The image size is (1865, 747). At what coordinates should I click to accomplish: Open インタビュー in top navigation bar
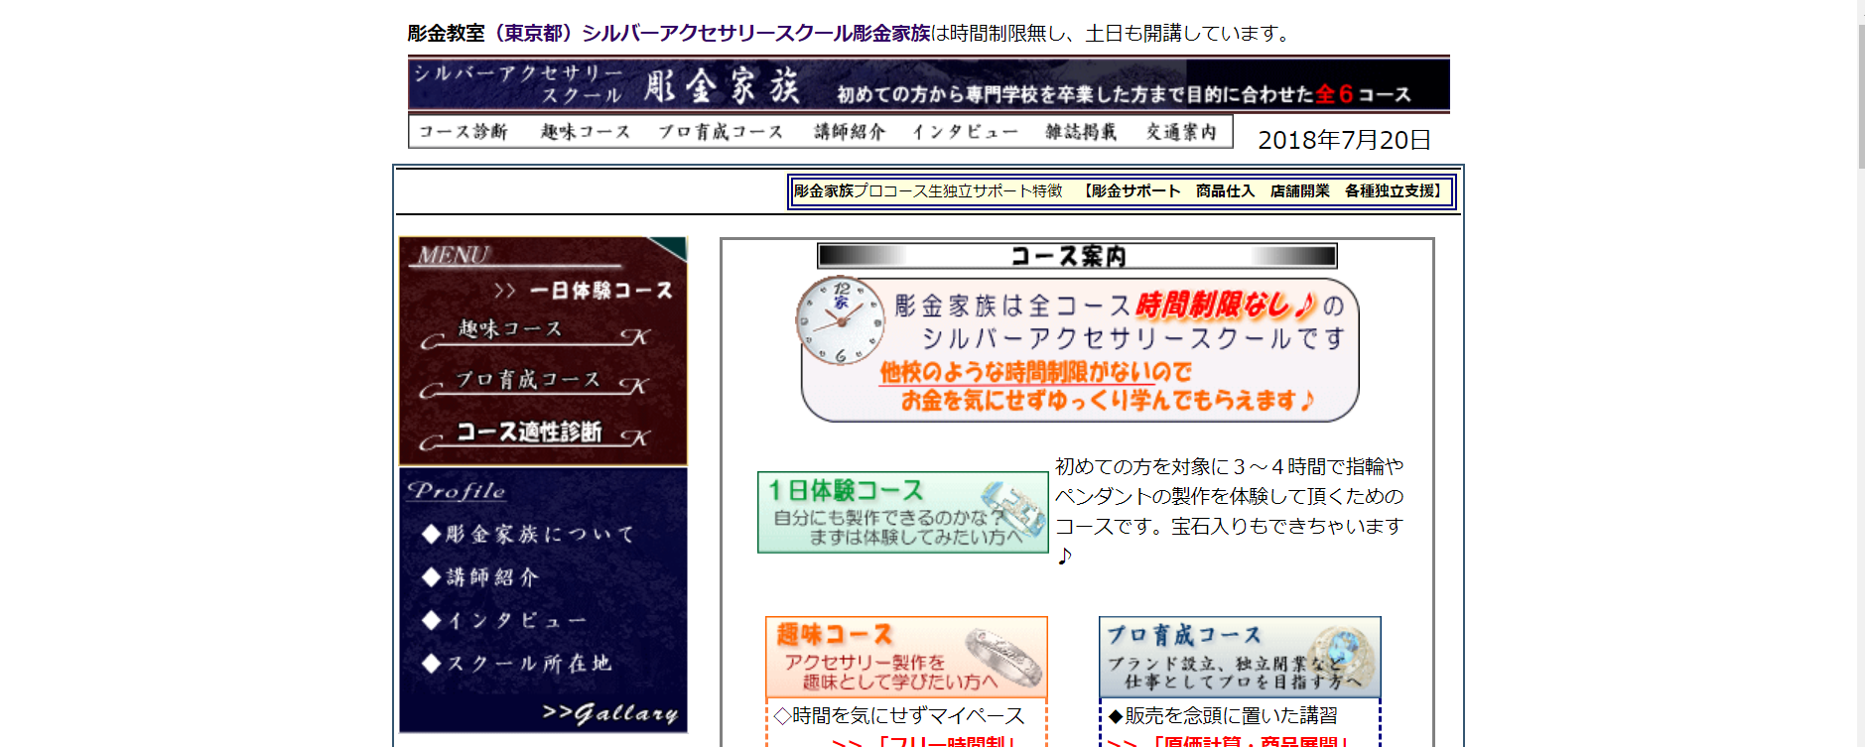pyautogui.click(x=965, y=132)
